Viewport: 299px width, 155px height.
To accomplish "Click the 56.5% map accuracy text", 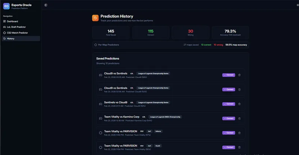I will 236,45.
